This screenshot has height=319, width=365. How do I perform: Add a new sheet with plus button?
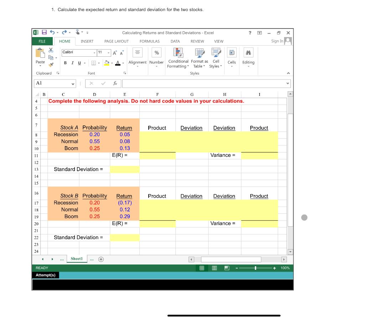coord(101,259)
